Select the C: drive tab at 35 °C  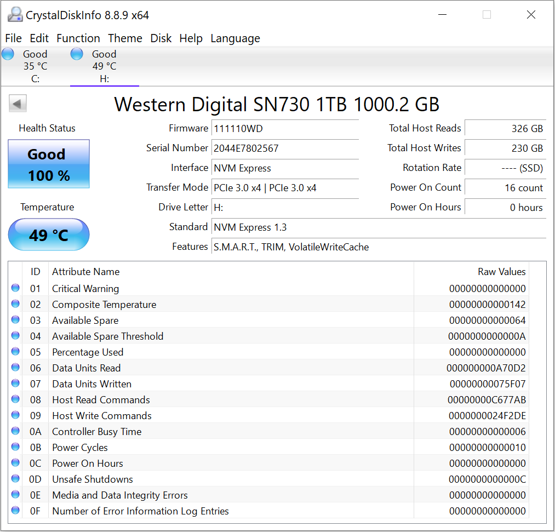pos(35,66)
